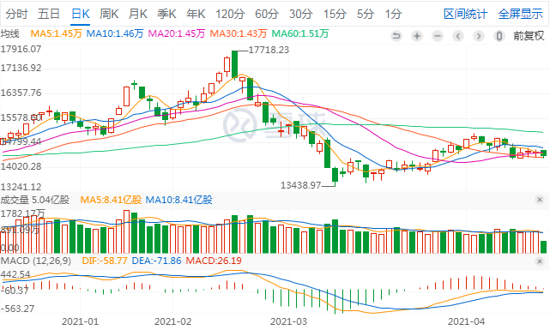This screenshot has width=556, height=336.
Task: Reset the chart view with undo icon
Action: (396, 36)
